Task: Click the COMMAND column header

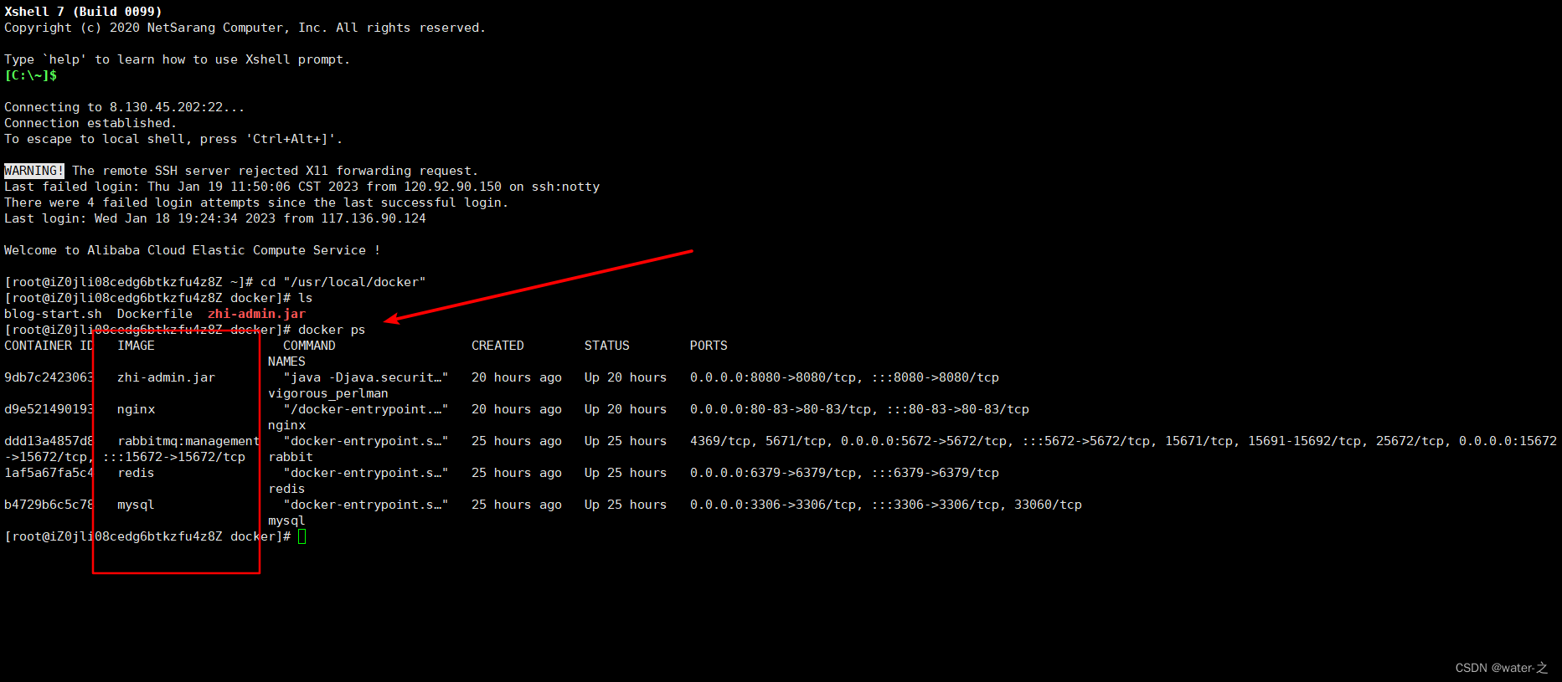Action: coord(309,346)
